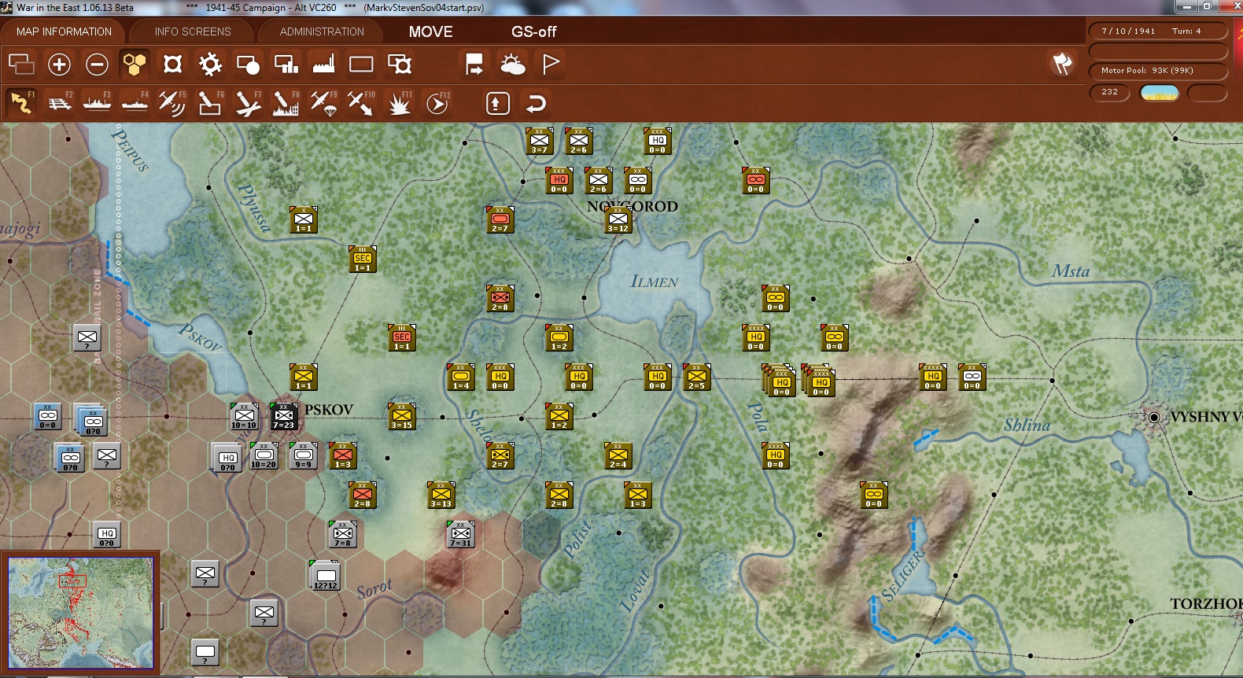Select the yellow SEC 1=1 unit
Screen dimensions: 1243x678
[362, 260]
